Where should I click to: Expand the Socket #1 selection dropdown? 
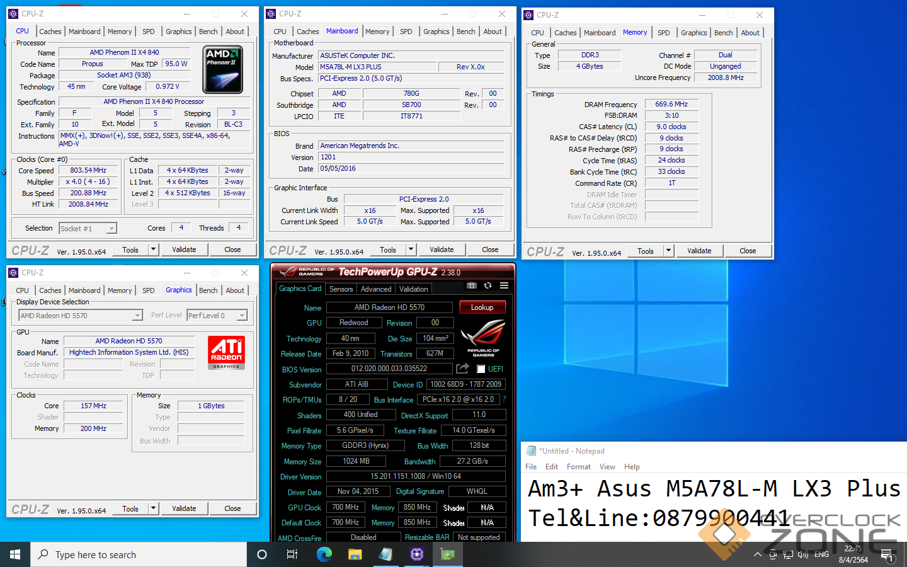click(111, 229)
